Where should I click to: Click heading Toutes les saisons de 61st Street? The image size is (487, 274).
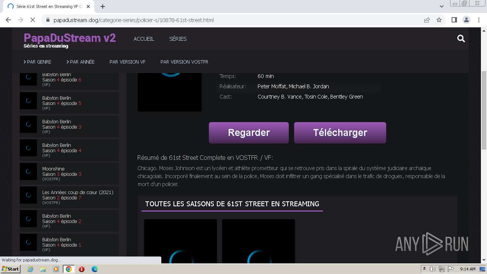[x=232, y=204]
